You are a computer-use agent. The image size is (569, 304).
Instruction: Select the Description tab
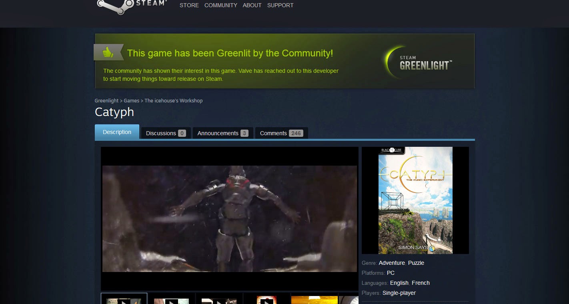(x=117, y=132)
